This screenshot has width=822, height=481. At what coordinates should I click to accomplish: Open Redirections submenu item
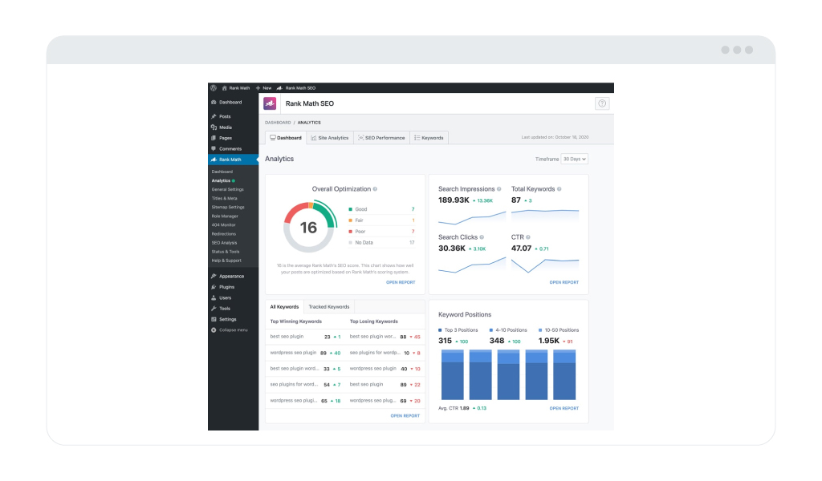(224, 234)
